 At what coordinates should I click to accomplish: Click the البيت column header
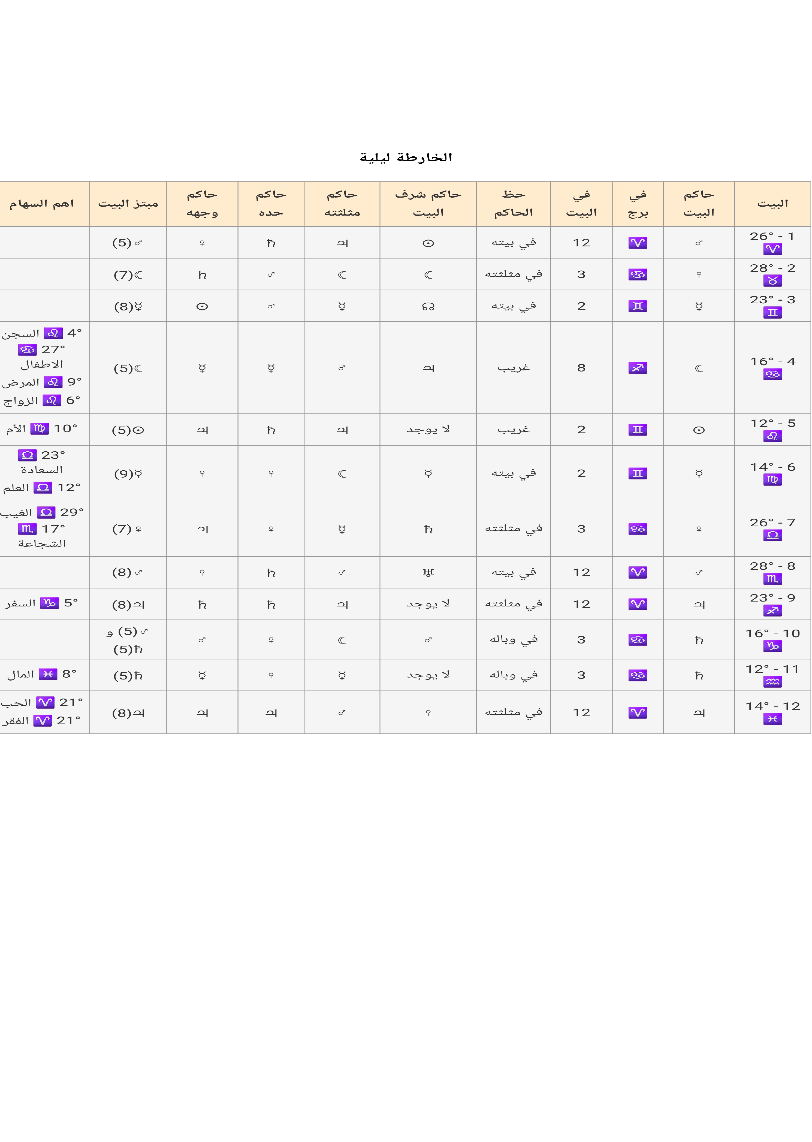click(x=772, y=204)
